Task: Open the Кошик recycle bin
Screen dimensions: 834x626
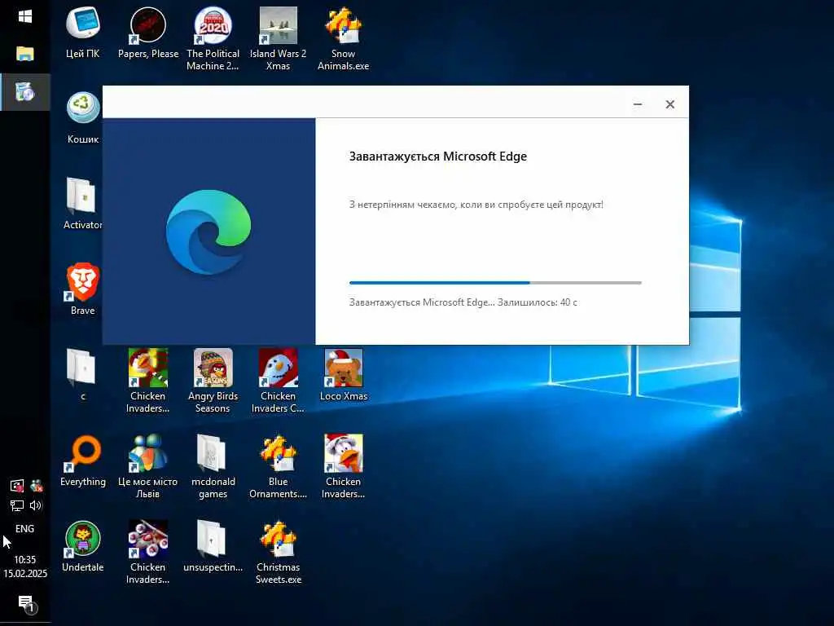Action: coord(83,117)
